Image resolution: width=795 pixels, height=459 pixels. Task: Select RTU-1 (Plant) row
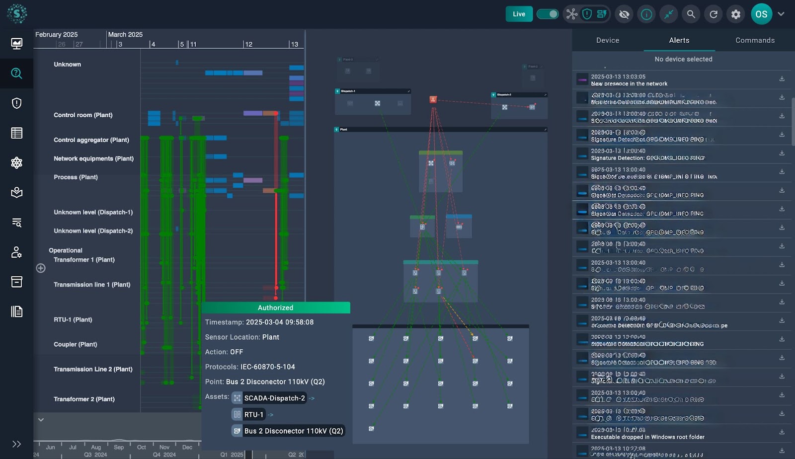pyautogui.click(x=73, y=320)
